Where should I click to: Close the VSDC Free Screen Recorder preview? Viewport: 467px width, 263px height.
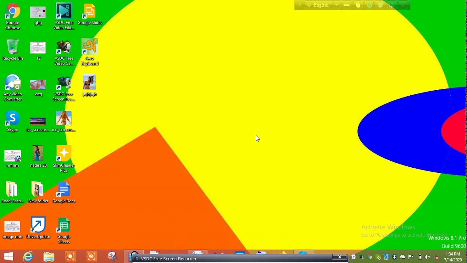point(340,257)
